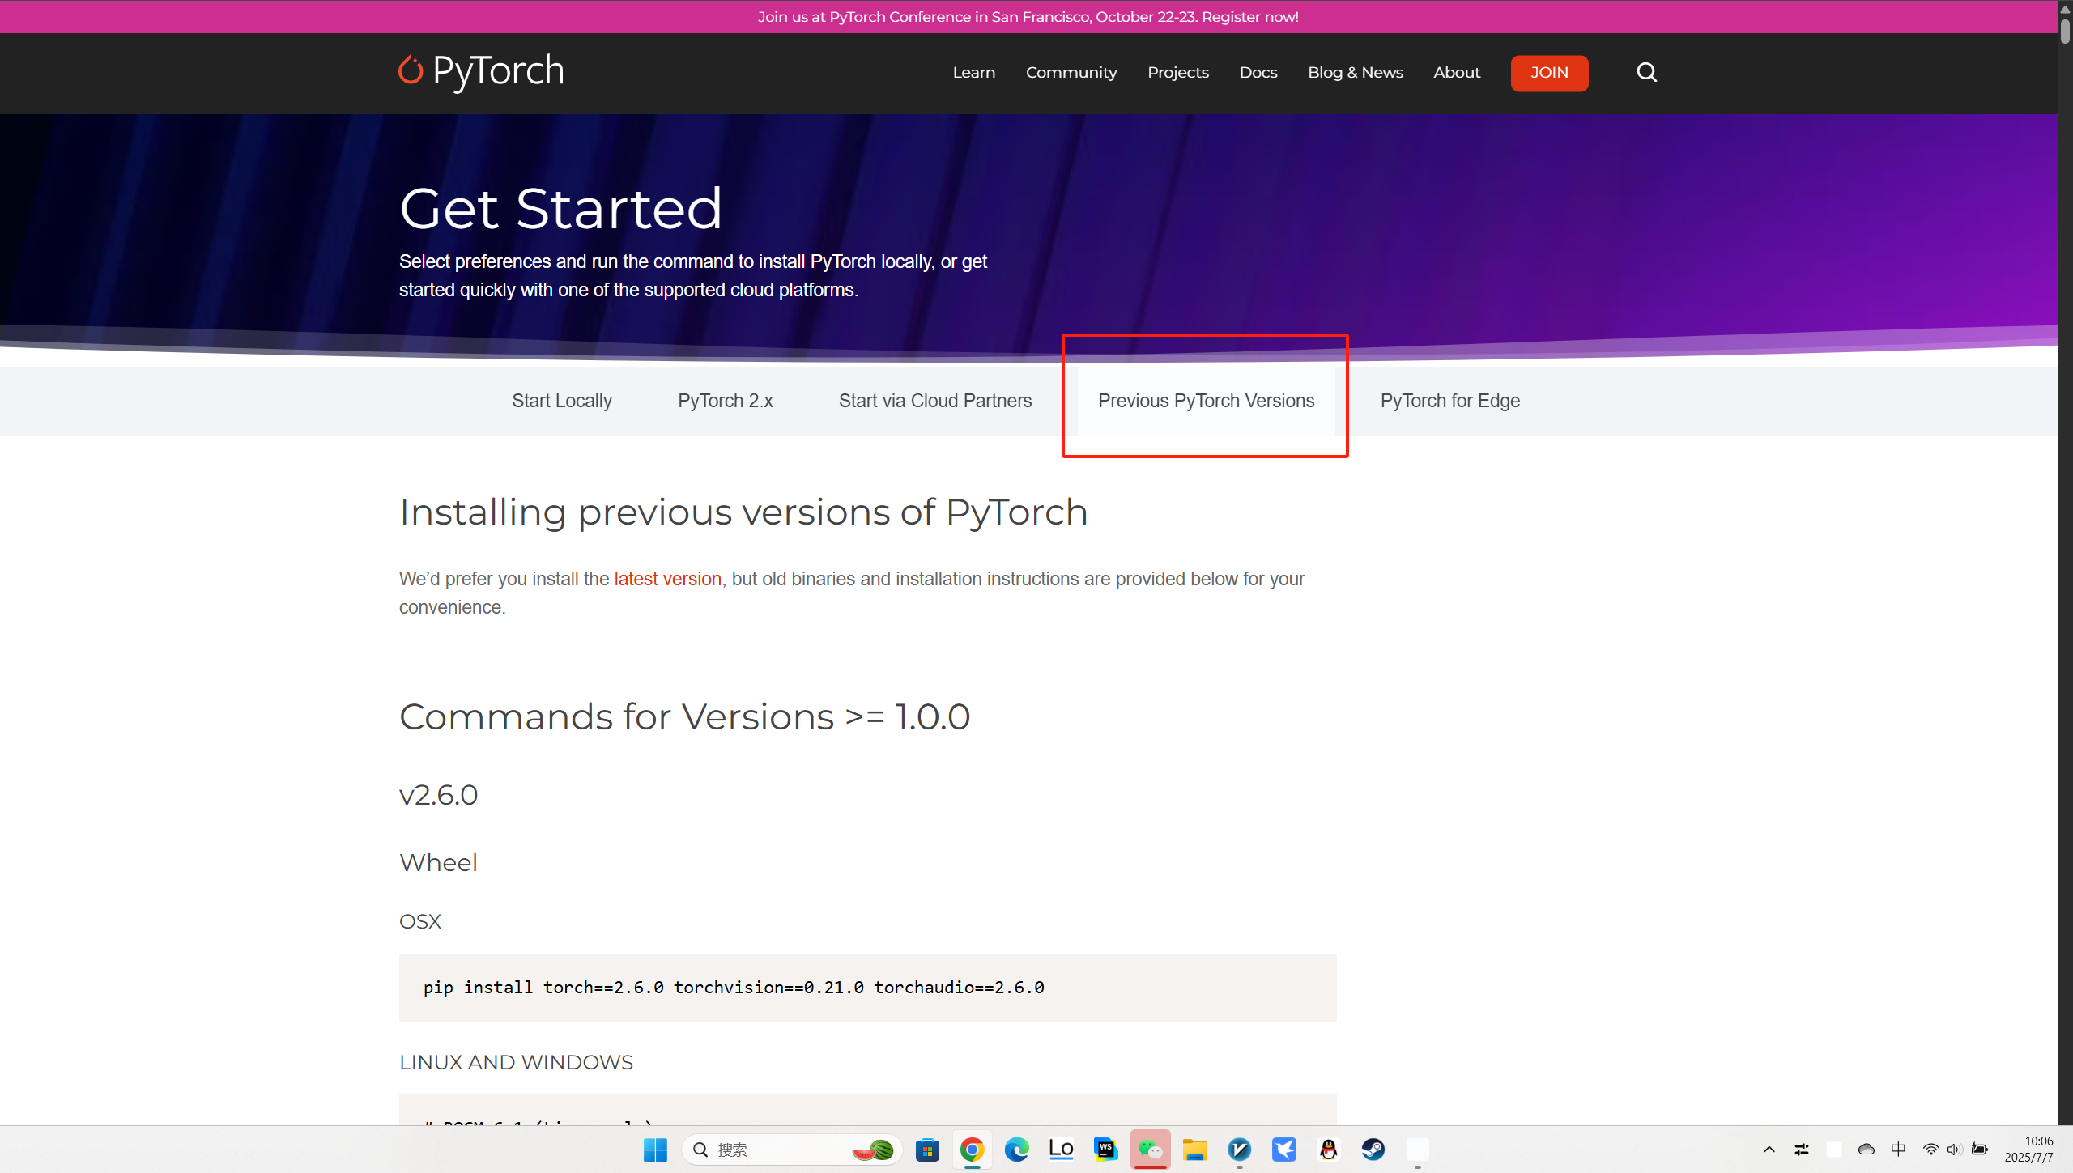Switch to the Start Locally tab
This screenshot has height=1173, width=2073.
pyautogui.click(x=561, y=400)
